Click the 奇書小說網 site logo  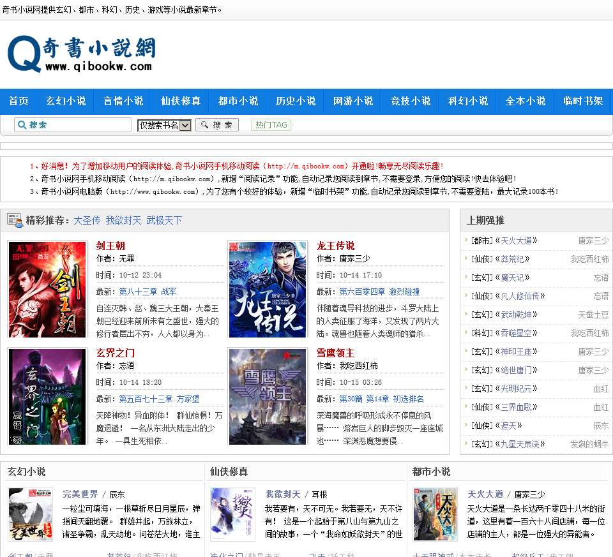82,54
